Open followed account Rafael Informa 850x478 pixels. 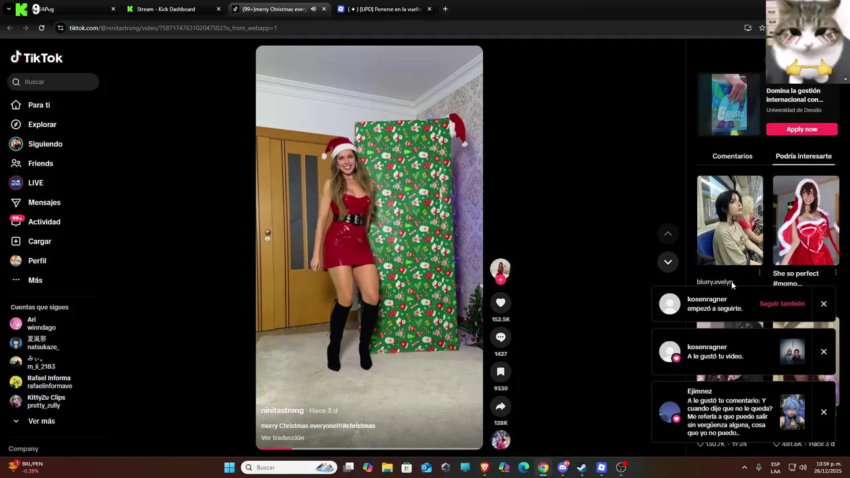tap(41, 382)
